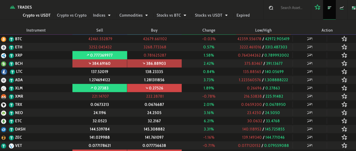
Task: Click the Monero XMR coin logo icon
Action: click(x=4, y=96)
